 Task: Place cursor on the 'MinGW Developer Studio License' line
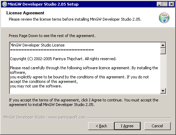click(37, 45)
